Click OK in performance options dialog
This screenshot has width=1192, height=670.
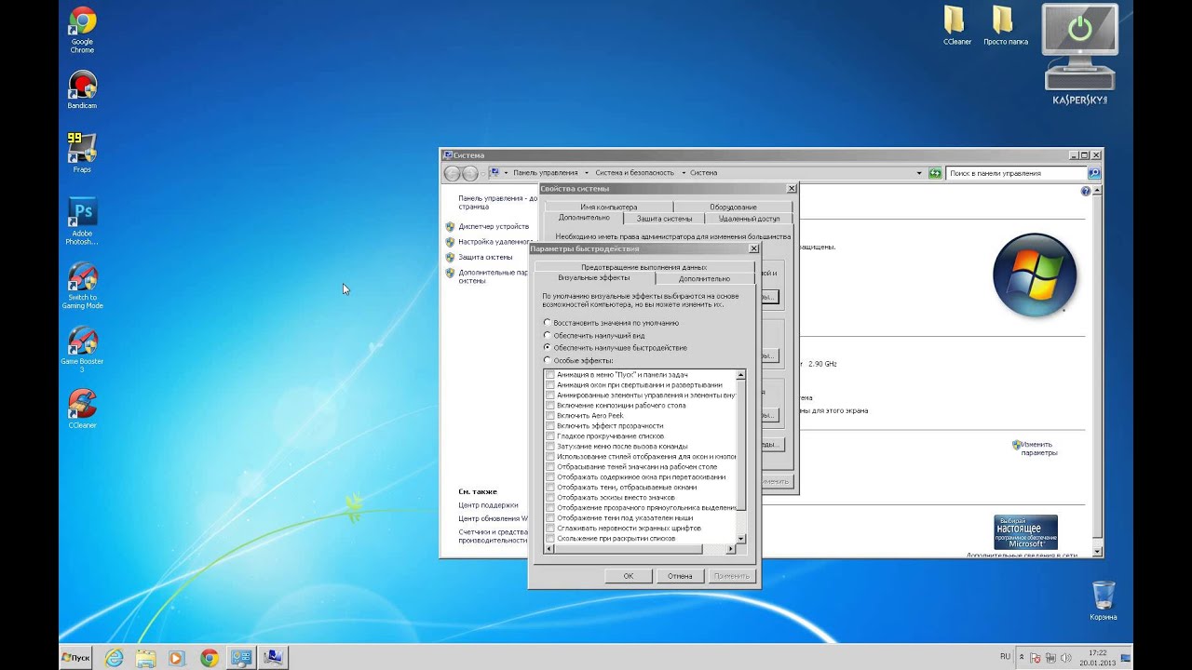(629, 576)
